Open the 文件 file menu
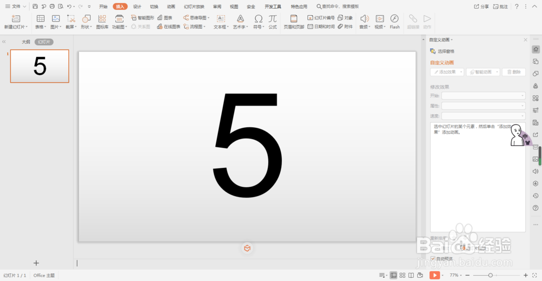This screenshot has width=542, height=281. coord(16,6)
